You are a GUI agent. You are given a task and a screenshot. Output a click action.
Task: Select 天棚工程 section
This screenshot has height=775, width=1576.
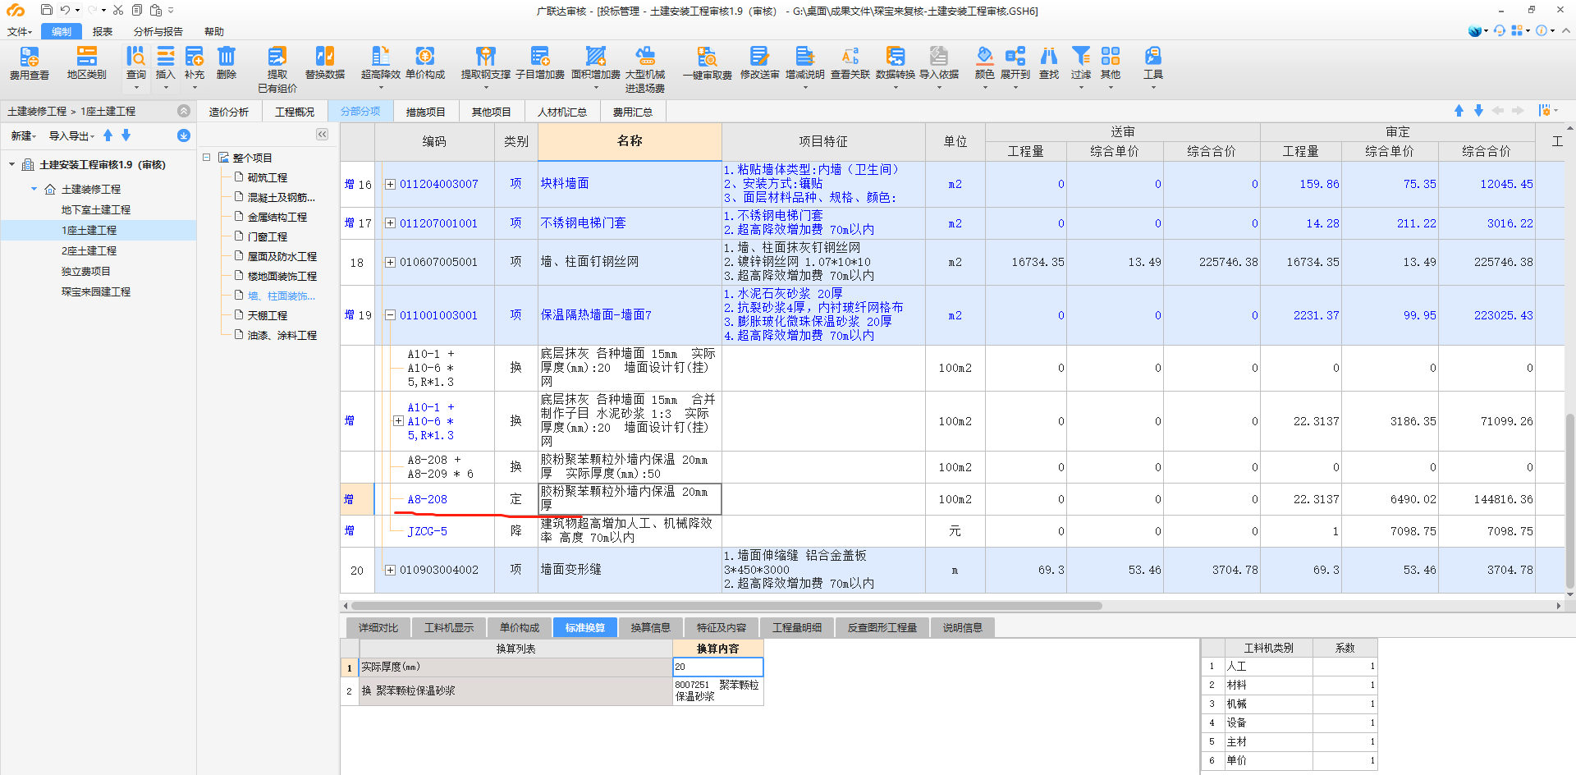tap(268, 315)
